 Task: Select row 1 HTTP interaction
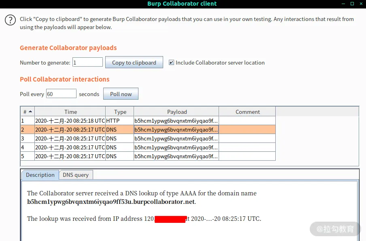(x=148, y=121)
